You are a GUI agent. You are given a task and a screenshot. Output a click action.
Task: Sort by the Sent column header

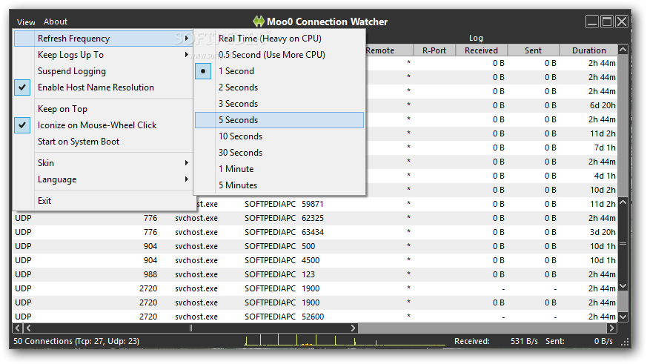pyautogui.click(x=533, y=50)
